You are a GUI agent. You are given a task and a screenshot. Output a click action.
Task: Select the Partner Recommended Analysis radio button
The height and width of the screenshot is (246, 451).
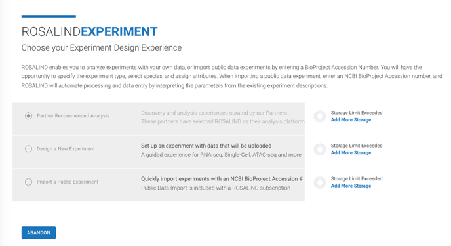click(28, 116)
